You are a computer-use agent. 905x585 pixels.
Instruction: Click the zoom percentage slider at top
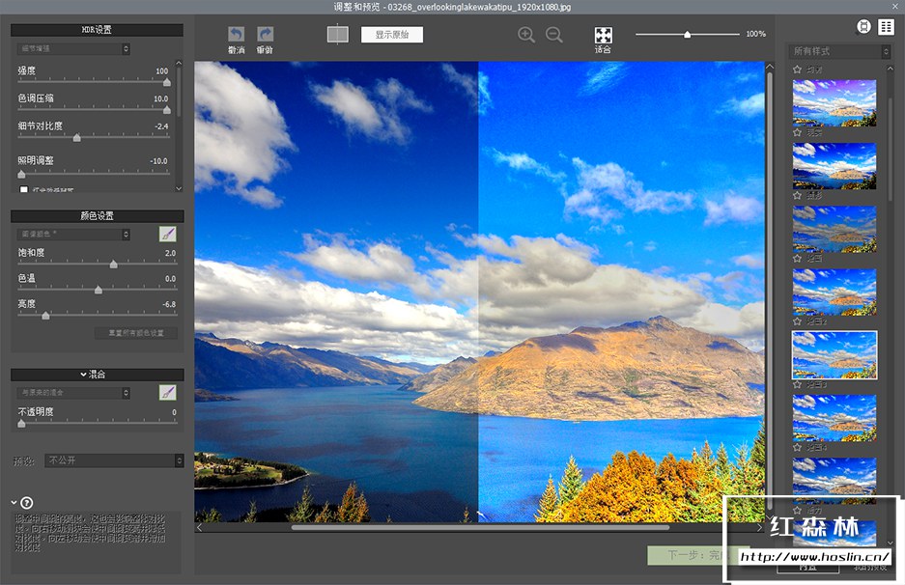pos(688,34)
